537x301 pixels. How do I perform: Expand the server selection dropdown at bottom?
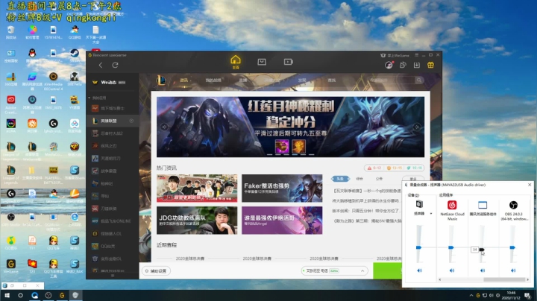pos(362,271)
